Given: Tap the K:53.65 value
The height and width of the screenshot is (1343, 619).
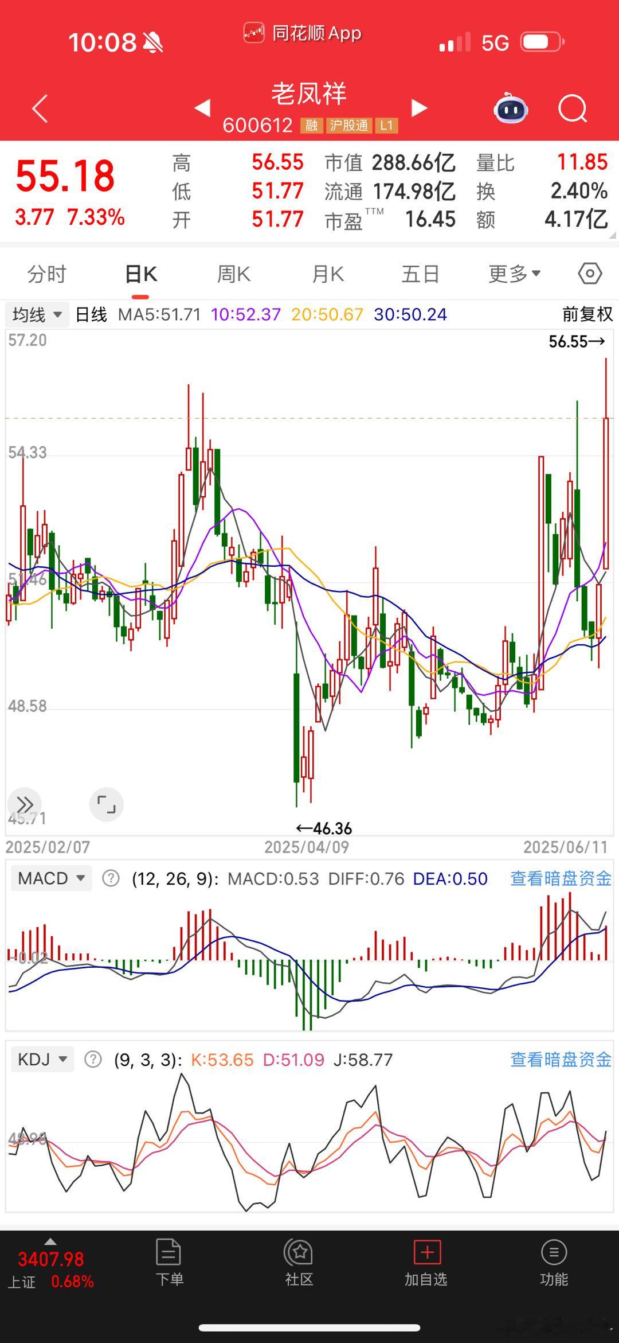Looking at the screenshot, I should (222, 1059).
